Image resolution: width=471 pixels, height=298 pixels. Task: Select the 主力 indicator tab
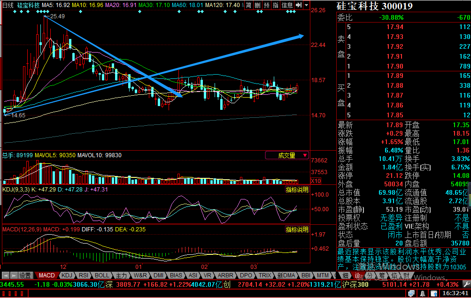coord(121,275)
